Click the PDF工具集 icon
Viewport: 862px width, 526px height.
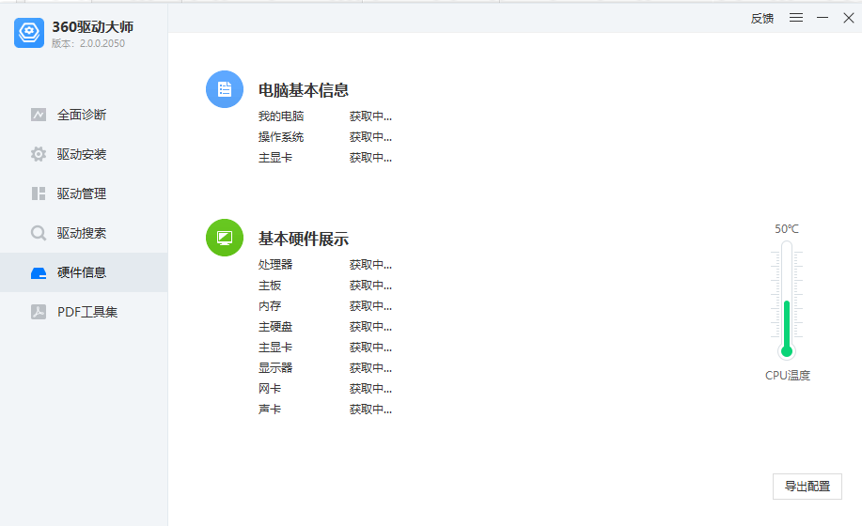39,312
